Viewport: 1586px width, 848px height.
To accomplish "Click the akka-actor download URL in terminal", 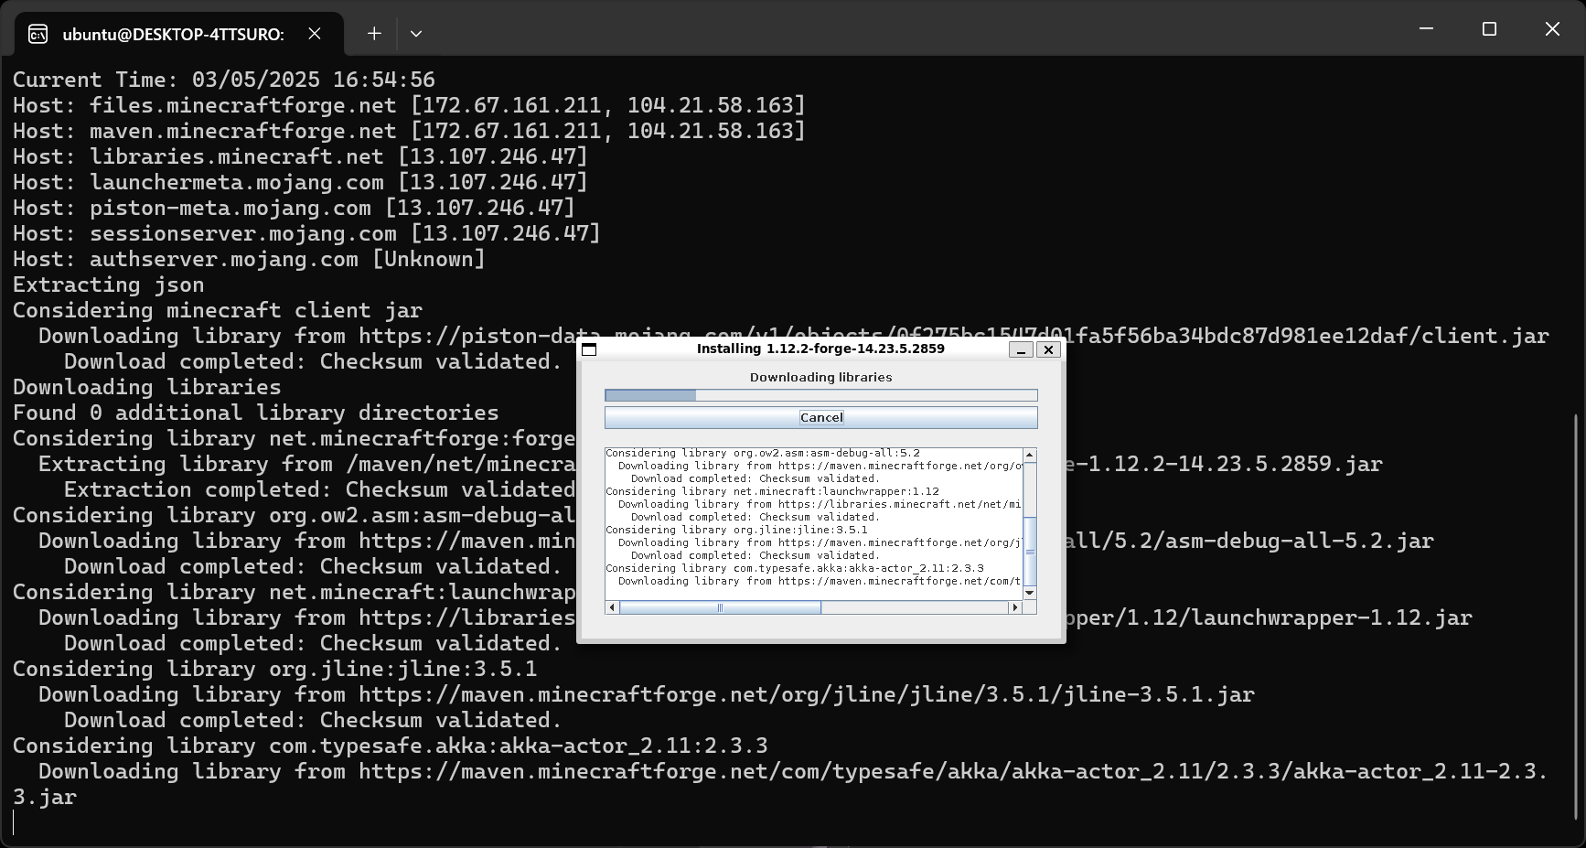I will 953,771.
